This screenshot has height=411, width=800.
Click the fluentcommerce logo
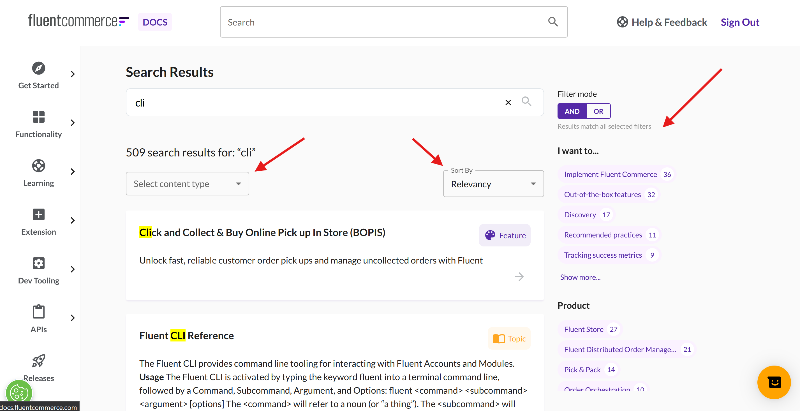[x=78, y=20]
